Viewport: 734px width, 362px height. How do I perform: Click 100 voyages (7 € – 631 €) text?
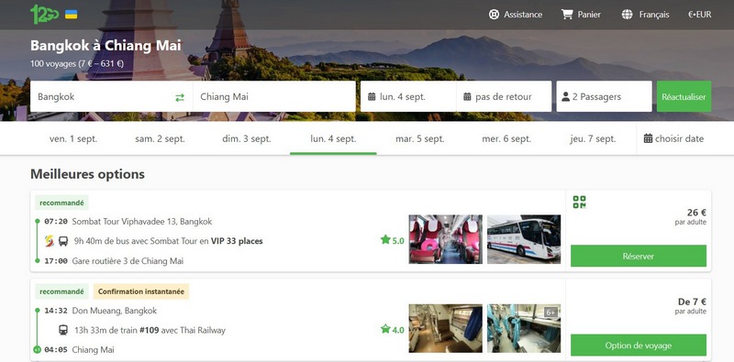click(x=77, y=63)
